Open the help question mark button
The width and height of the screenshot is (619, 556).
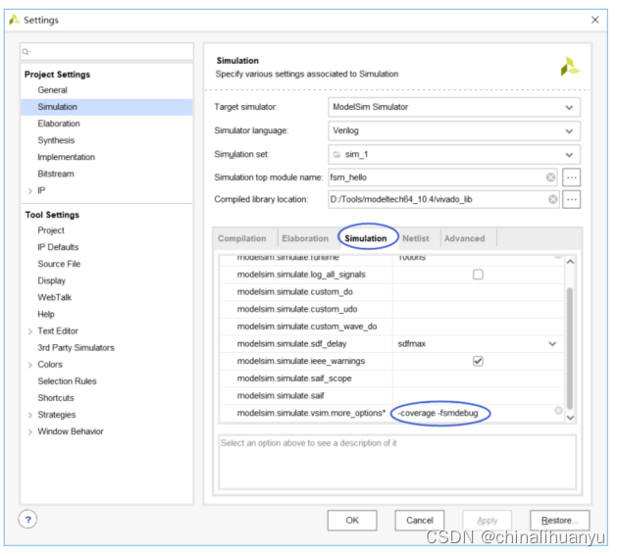(x=27, y=520)
